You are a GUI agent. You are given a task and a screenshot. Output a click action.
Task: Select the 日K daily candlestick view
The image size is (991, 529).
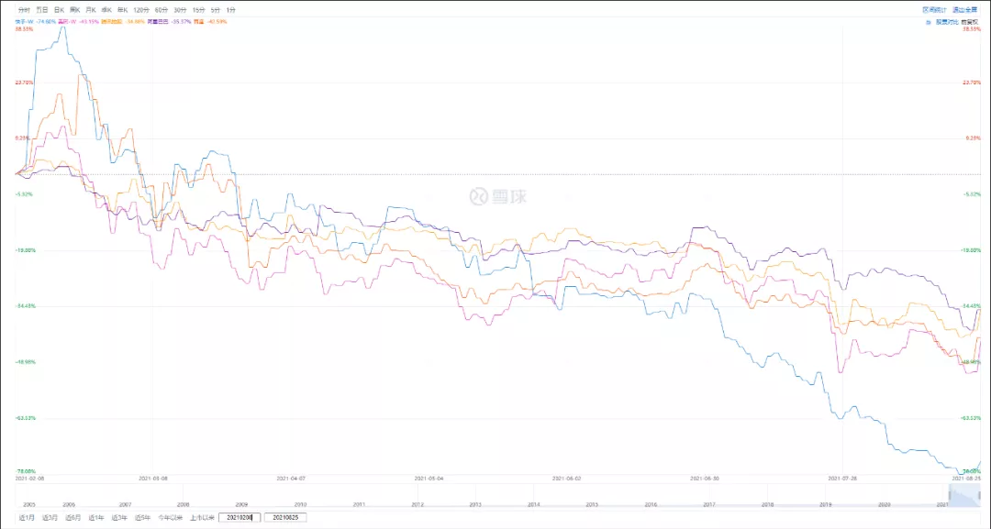click(x=60, y=9)
